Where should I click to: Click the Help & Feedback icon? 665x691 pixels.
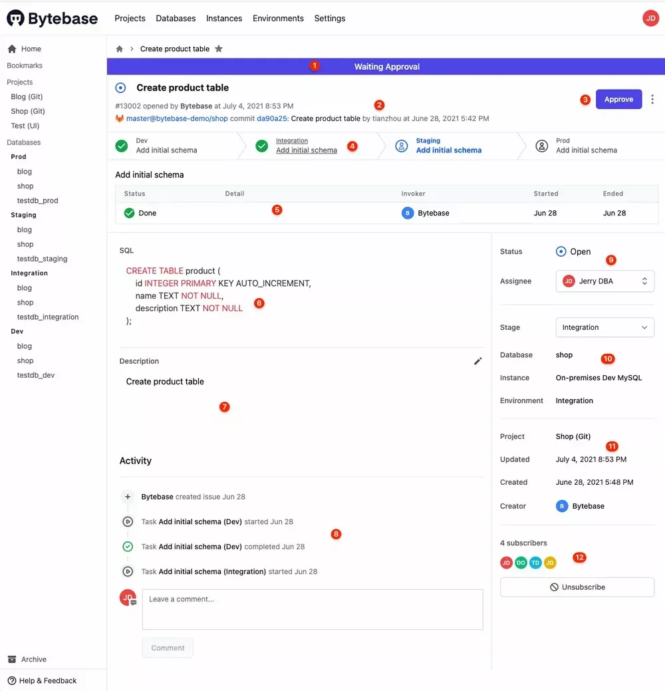[x=12, y=680]
